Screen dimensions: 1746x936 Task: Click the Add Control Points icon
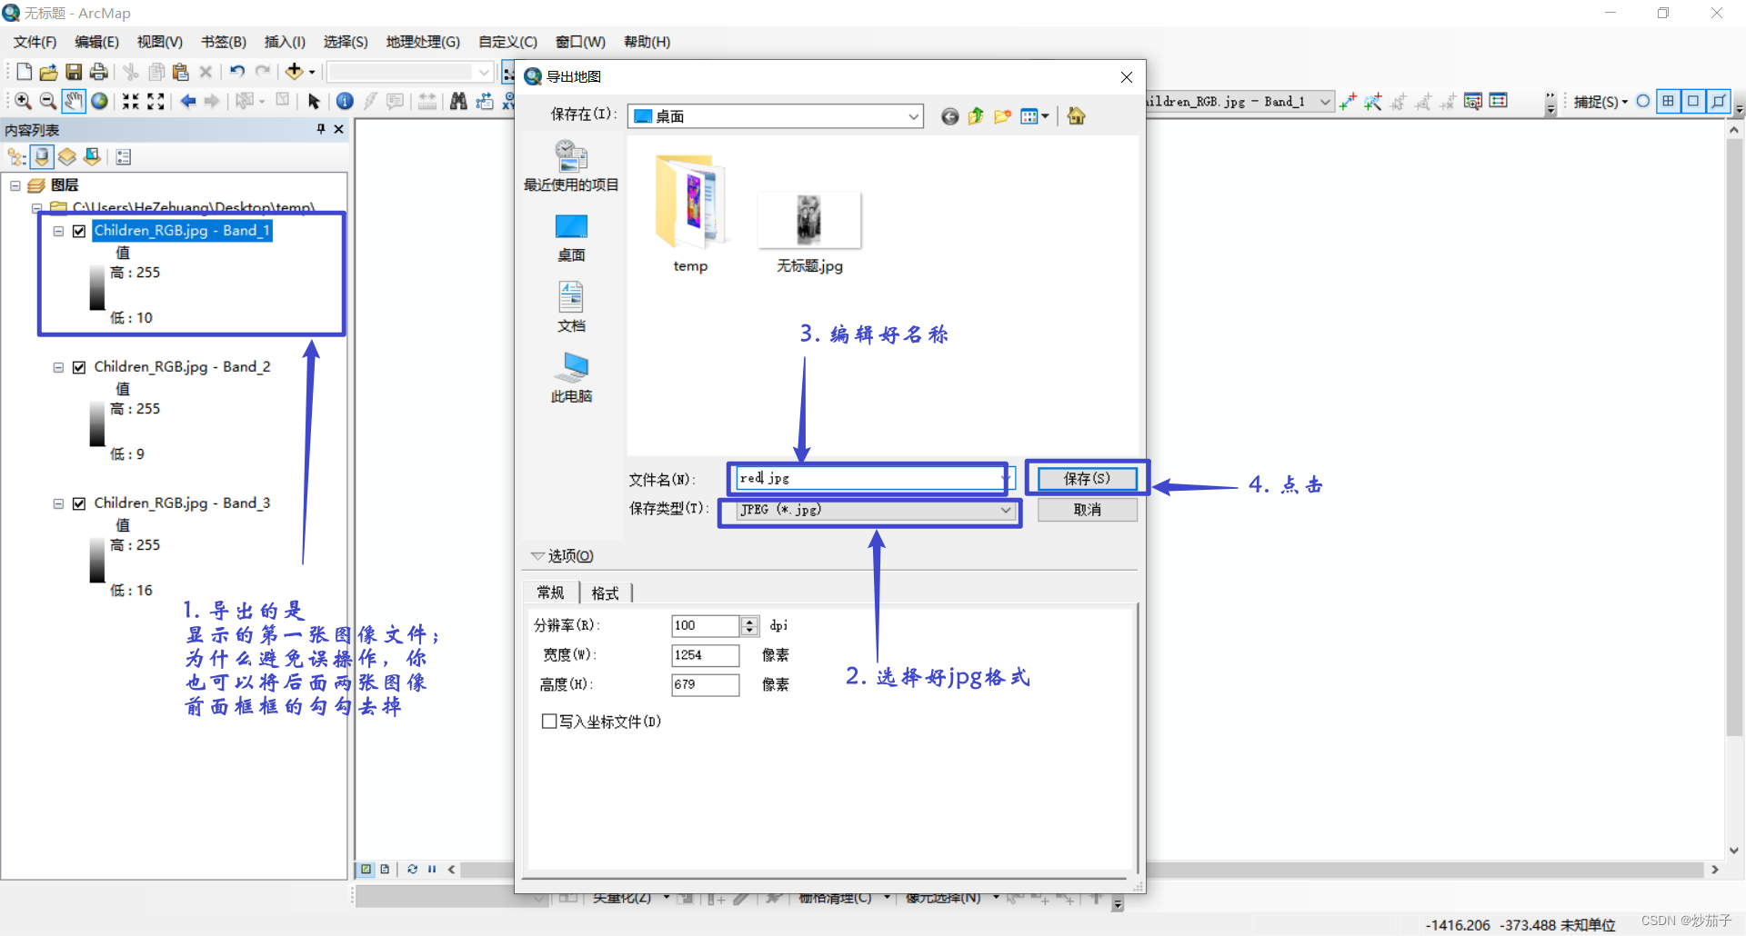click(1348, 101)
